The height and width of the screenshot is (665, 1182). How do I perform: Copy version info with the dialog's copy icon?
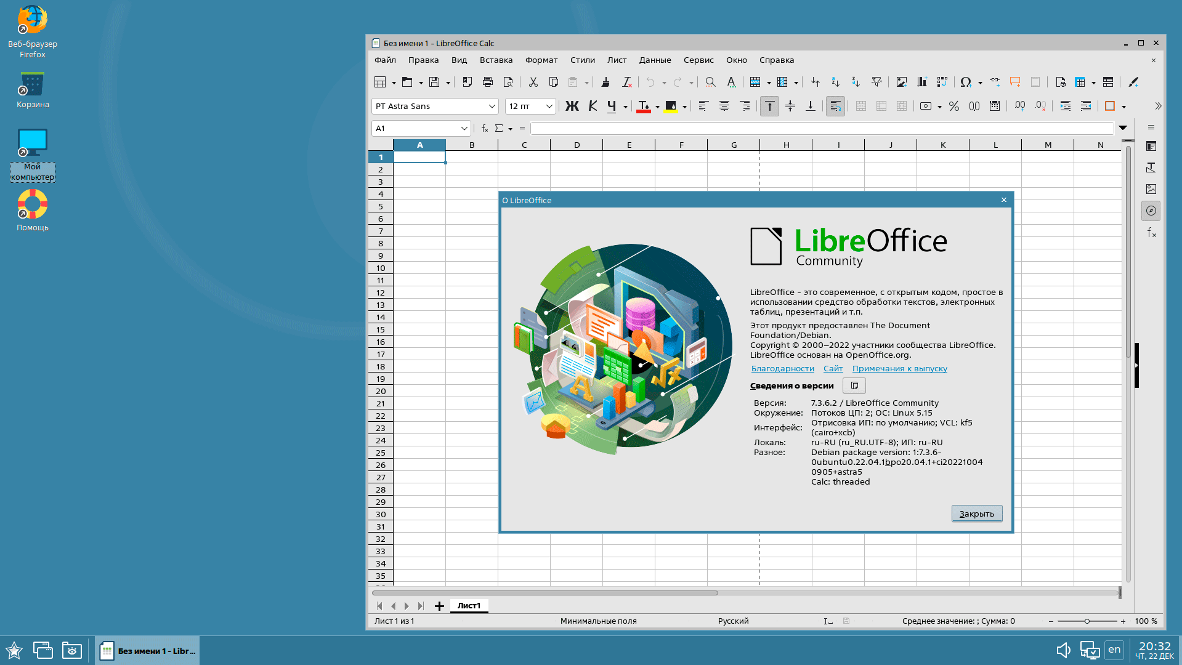click(854, 385)
